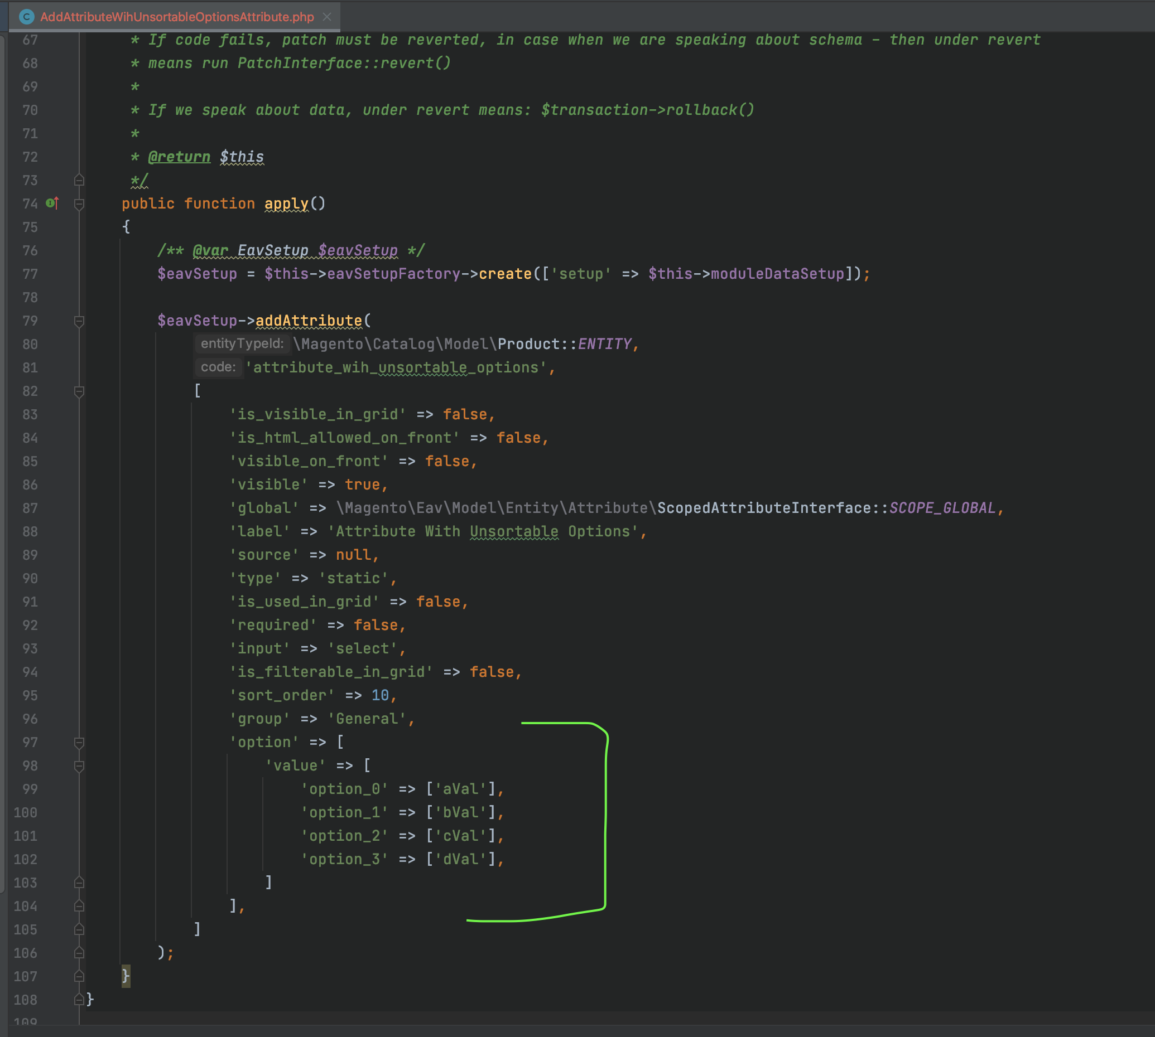Collapse addAttribute call fold on line 79
Screen dimensions: 1155x1037
79,321
